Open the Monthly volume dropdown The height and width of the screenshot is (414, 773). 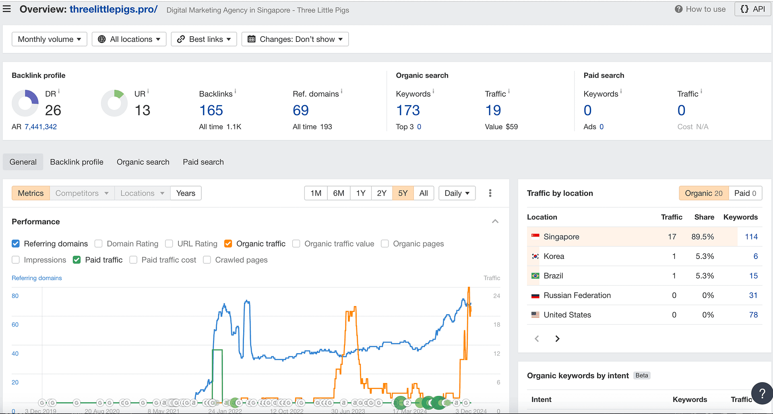50,39
